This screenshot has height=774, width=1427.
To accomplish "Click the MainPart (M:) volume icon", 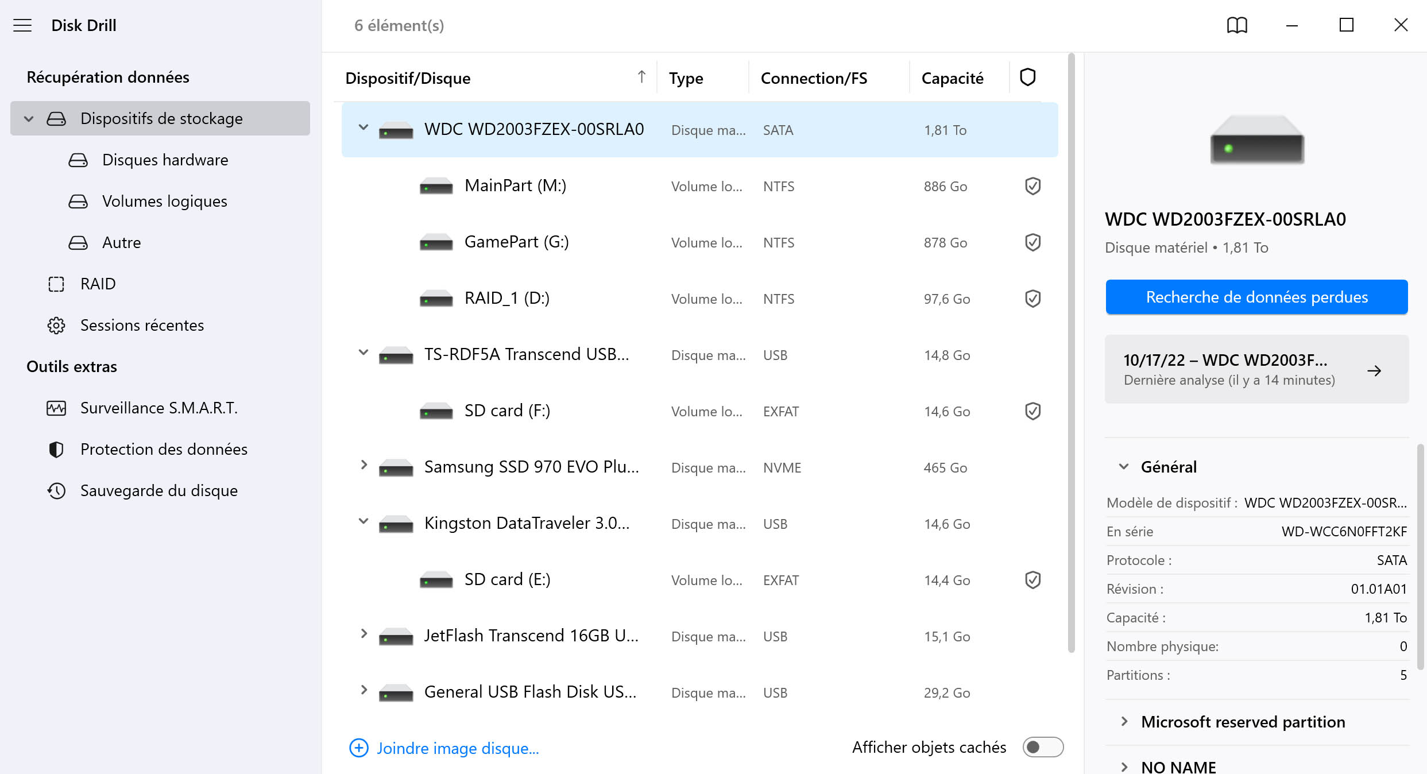I will 436,187.
